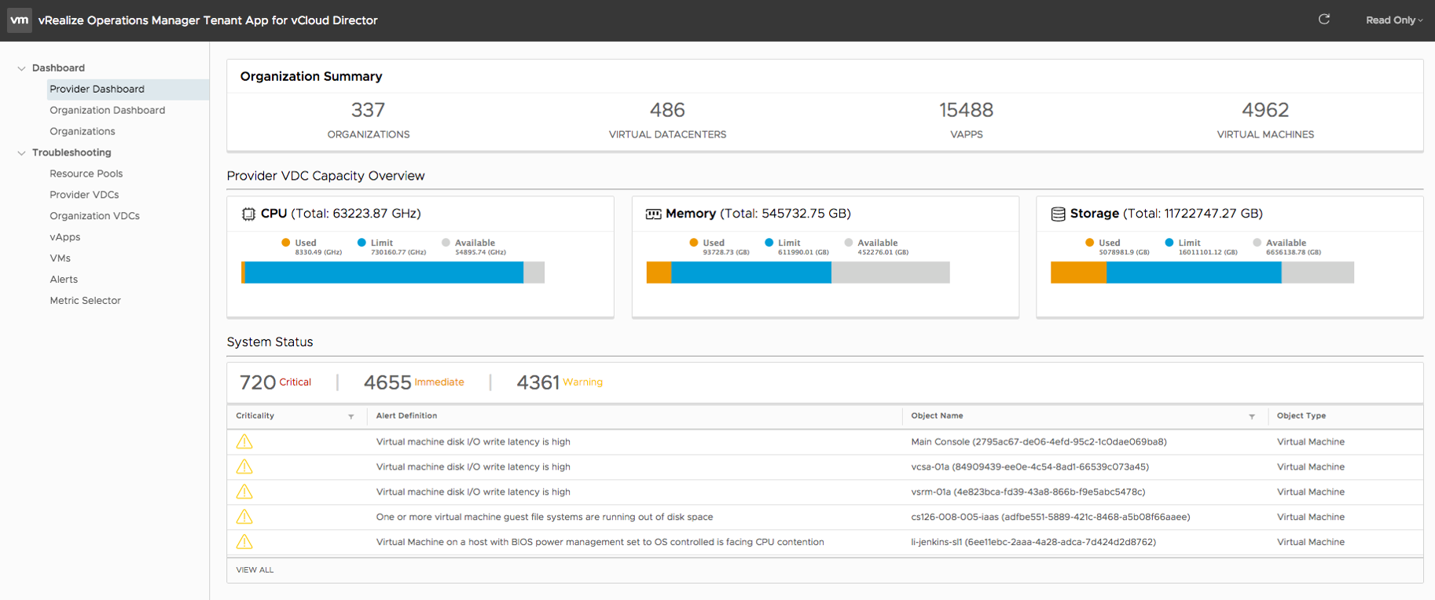Click guest file systems disk space alert

(545, 518)
